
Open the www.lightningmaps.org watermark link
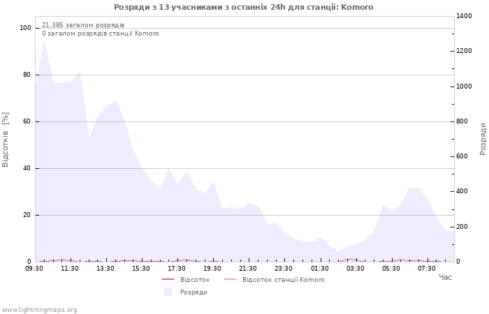tap(40, 310)
